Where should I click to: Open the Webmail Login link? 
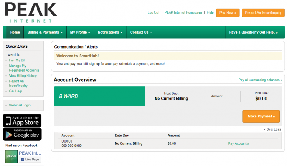pyautogui.click(x=20, y=106)
